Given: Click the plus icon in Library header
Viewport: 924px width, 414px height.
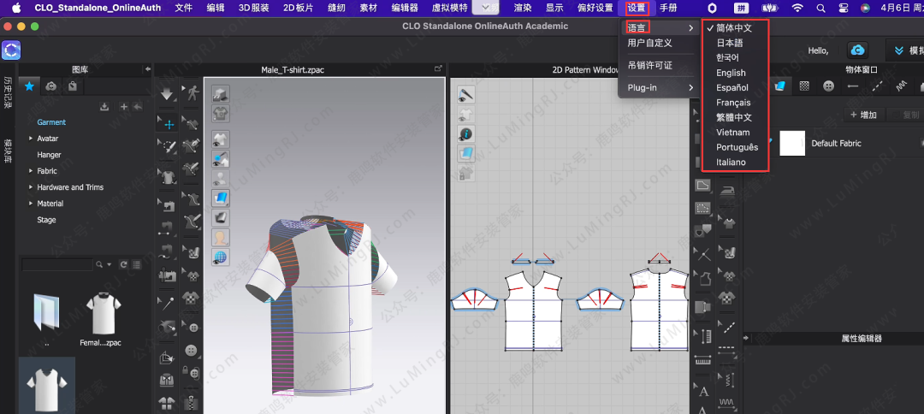Looking at the screenshot, I should [124, 106].
